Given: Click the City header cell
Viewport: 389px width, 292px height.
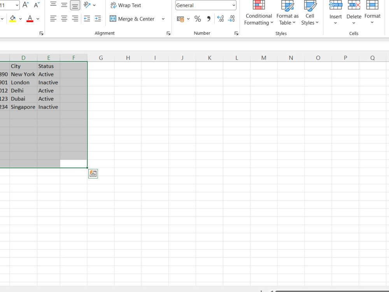Looking at the screenshot, I should tap(23, 66).
